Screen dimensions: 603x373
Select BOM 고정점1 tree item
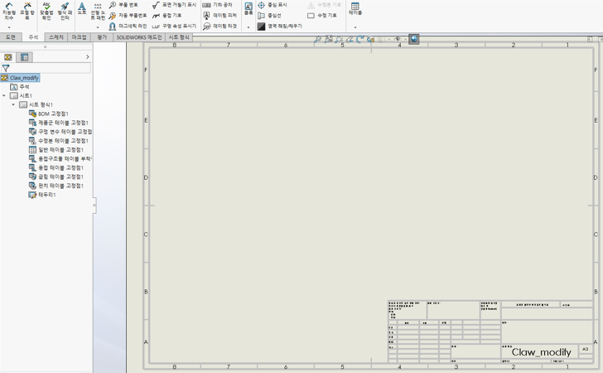48,114
